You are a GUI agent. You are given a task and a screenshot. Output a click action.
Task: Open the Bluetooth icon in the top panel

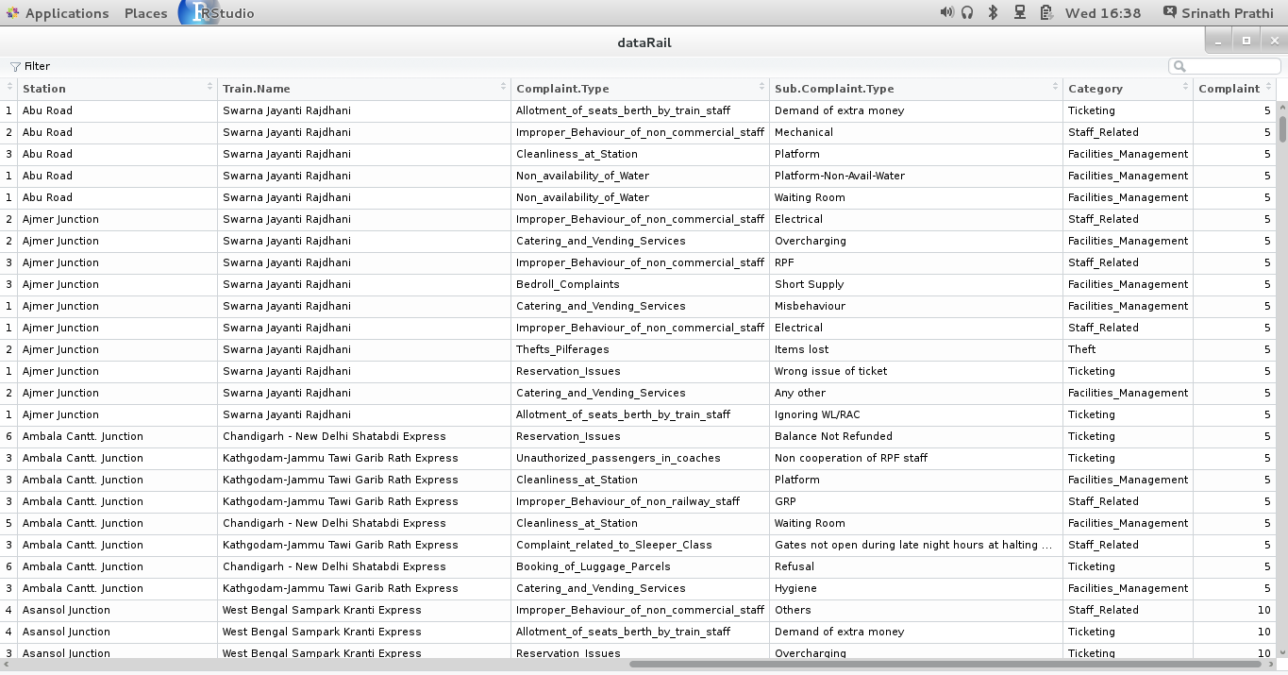pyautogui.click(x=993, y=12)
